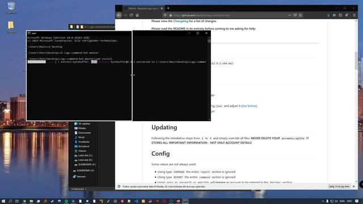363x204 pixels.
Task: Open Windows Start menu
Action: point(3,201)
